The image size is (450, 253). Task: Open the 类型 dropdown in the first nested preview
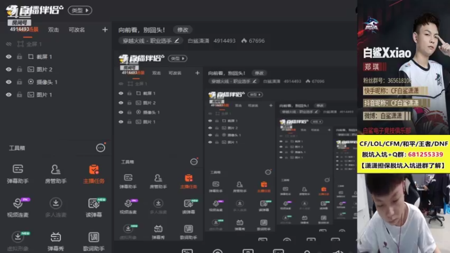pyautogui.click(x=178, y=58)
